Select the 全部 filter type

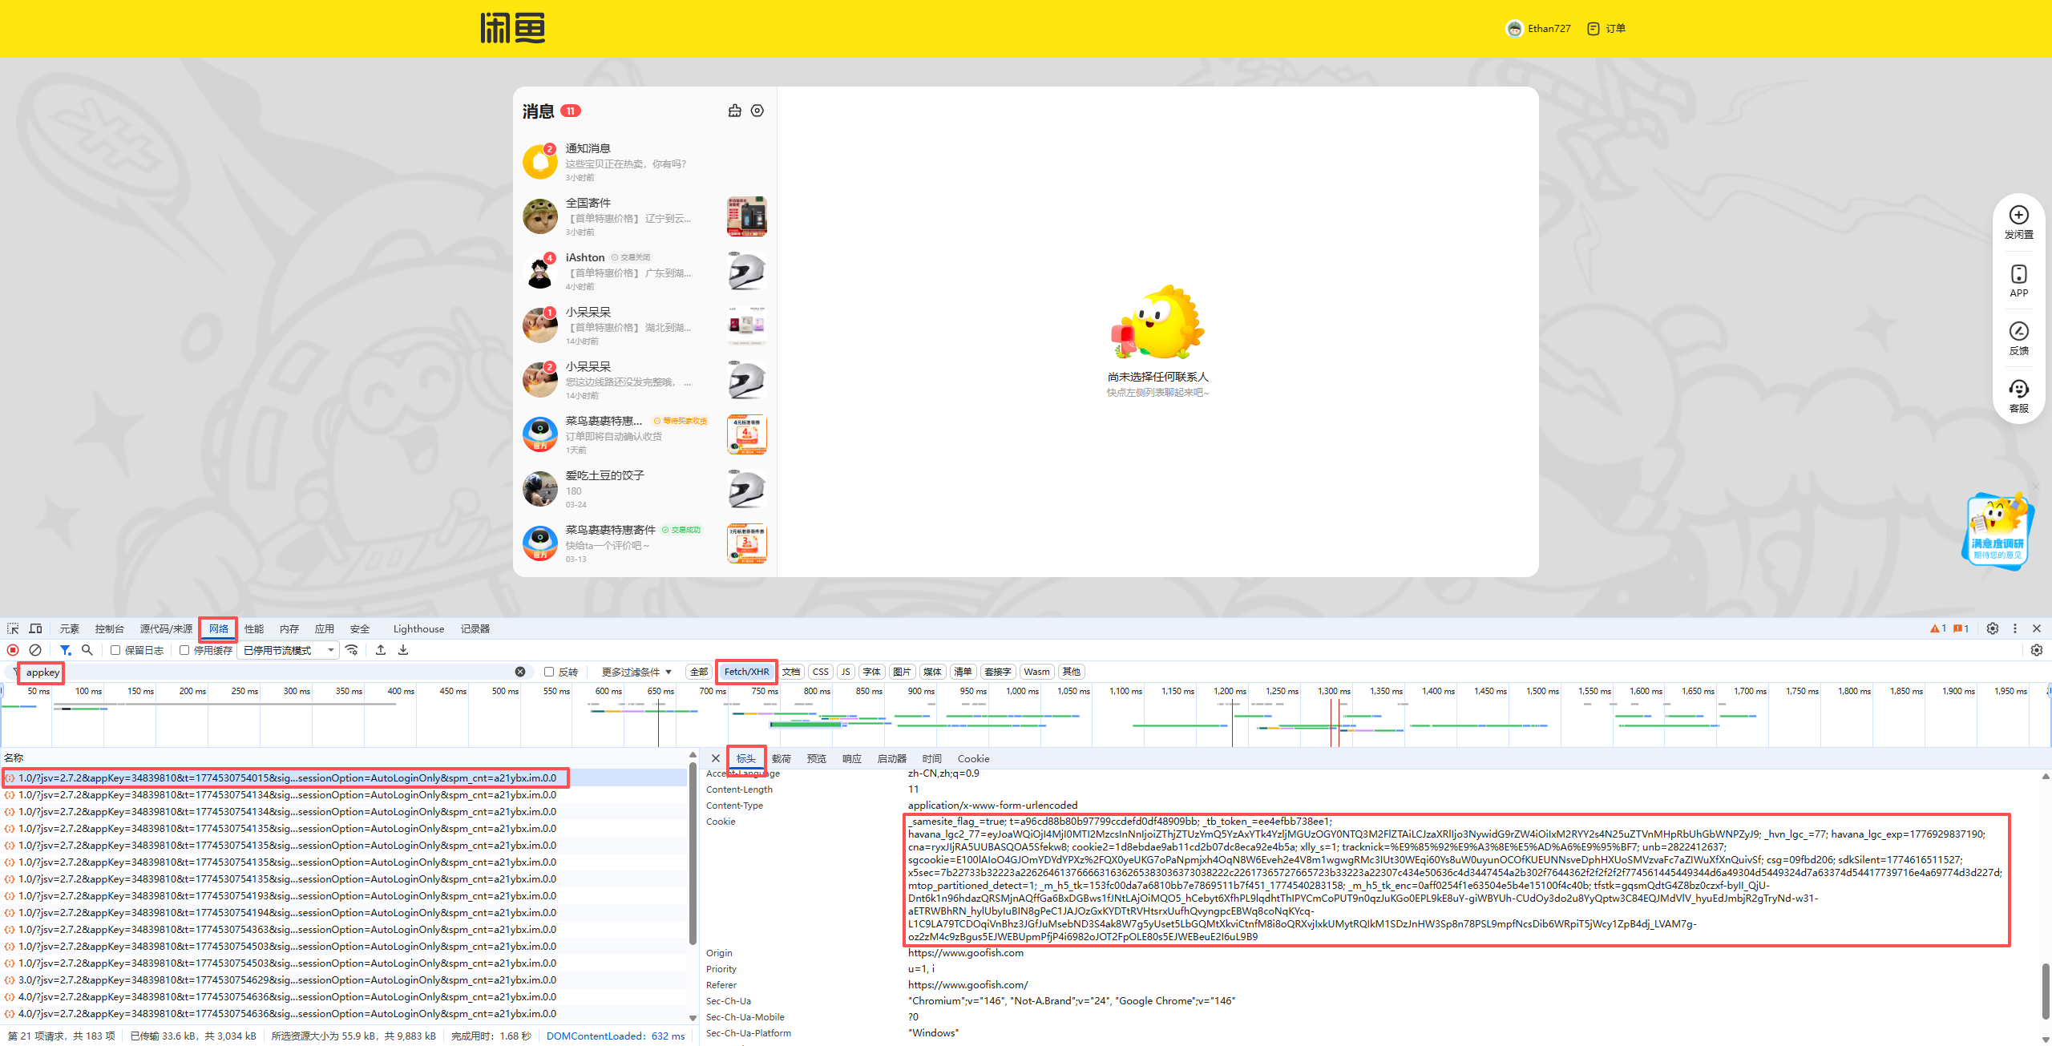699,672
